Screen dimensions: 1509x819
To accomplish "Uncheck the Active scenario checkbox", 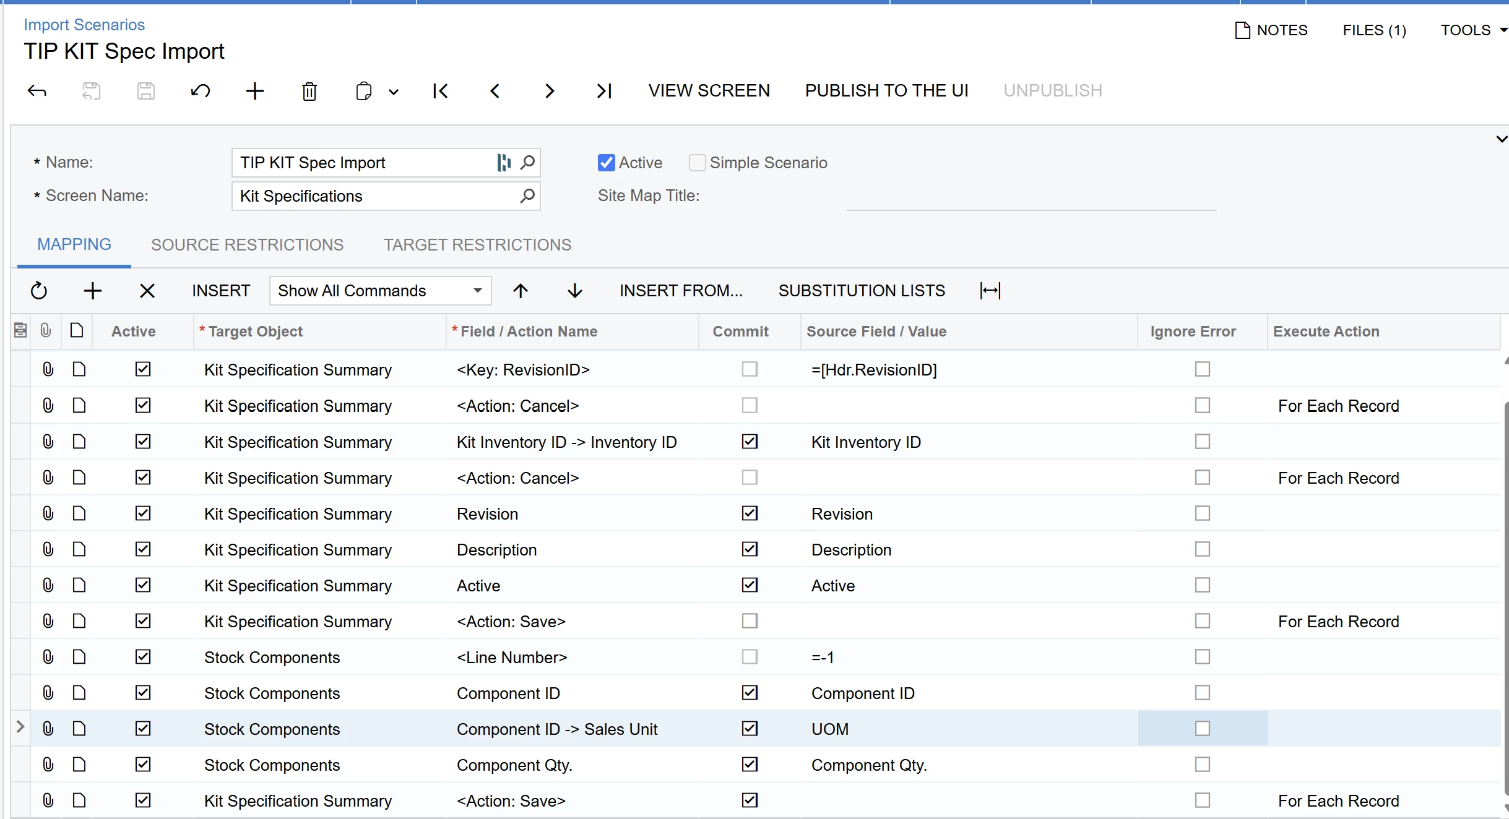I will tap(606, 163).
